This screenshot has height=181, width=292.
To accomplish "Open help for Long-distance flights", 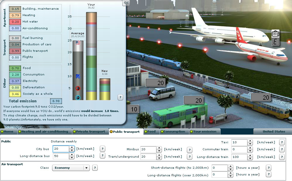I will tap(268, 175).
